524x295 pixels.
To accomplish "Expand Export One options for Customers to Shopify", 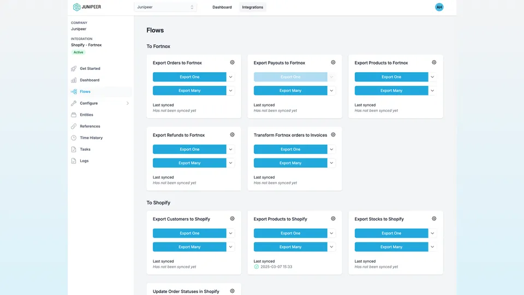I will 230,233.
